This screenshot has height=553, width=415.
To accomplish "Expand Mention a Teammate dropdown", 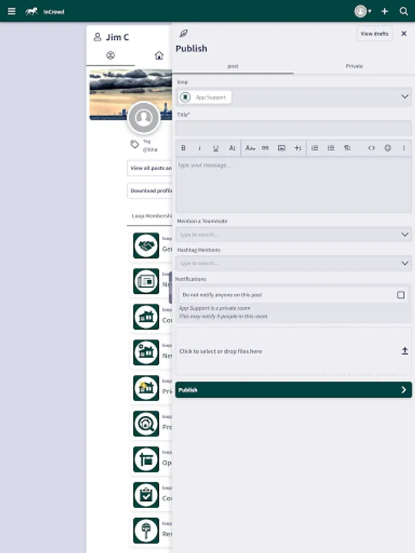I will (405, 235).
